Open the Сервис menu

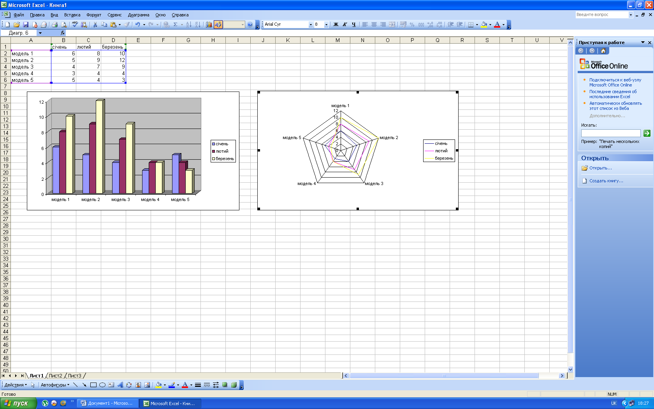[114, 15]
